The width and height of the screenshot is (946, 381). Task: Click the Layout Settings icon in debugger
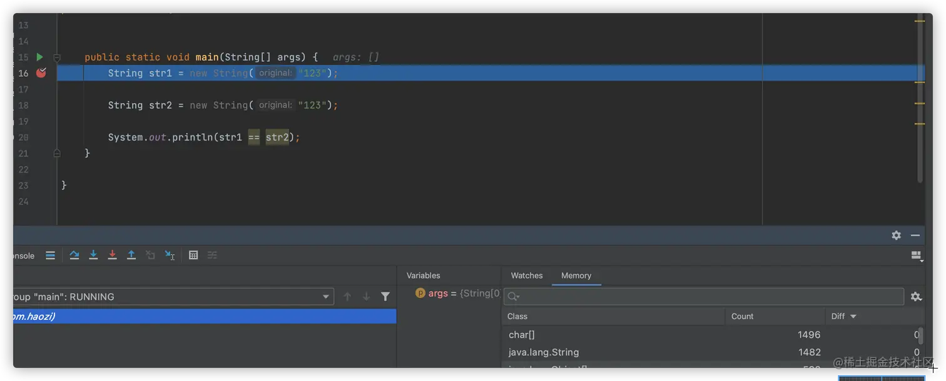pos(917,255)
